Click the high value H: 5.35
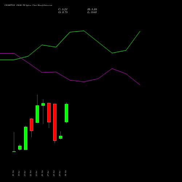The image size is (182, 182). click(92, 9)
